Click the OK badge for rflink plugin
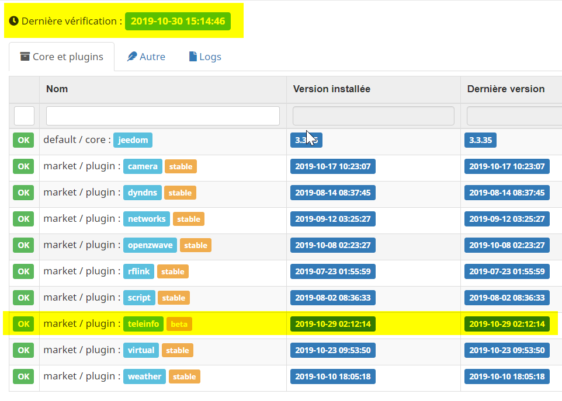562x401 pixels. [x=23, y=271]
